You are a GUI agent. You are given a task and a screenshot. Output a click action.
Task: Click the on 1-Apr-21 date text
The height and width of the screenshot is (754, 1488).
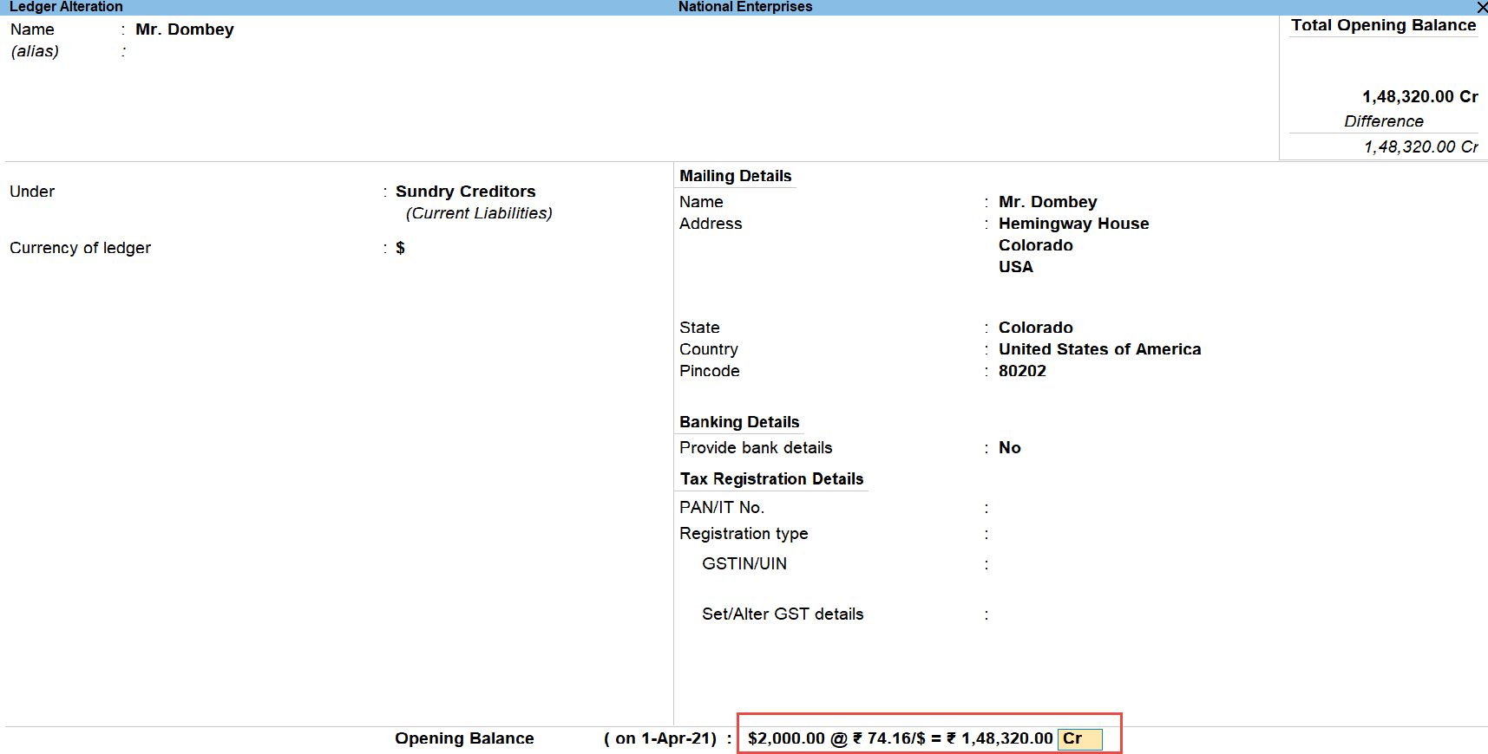coord(660,739)
